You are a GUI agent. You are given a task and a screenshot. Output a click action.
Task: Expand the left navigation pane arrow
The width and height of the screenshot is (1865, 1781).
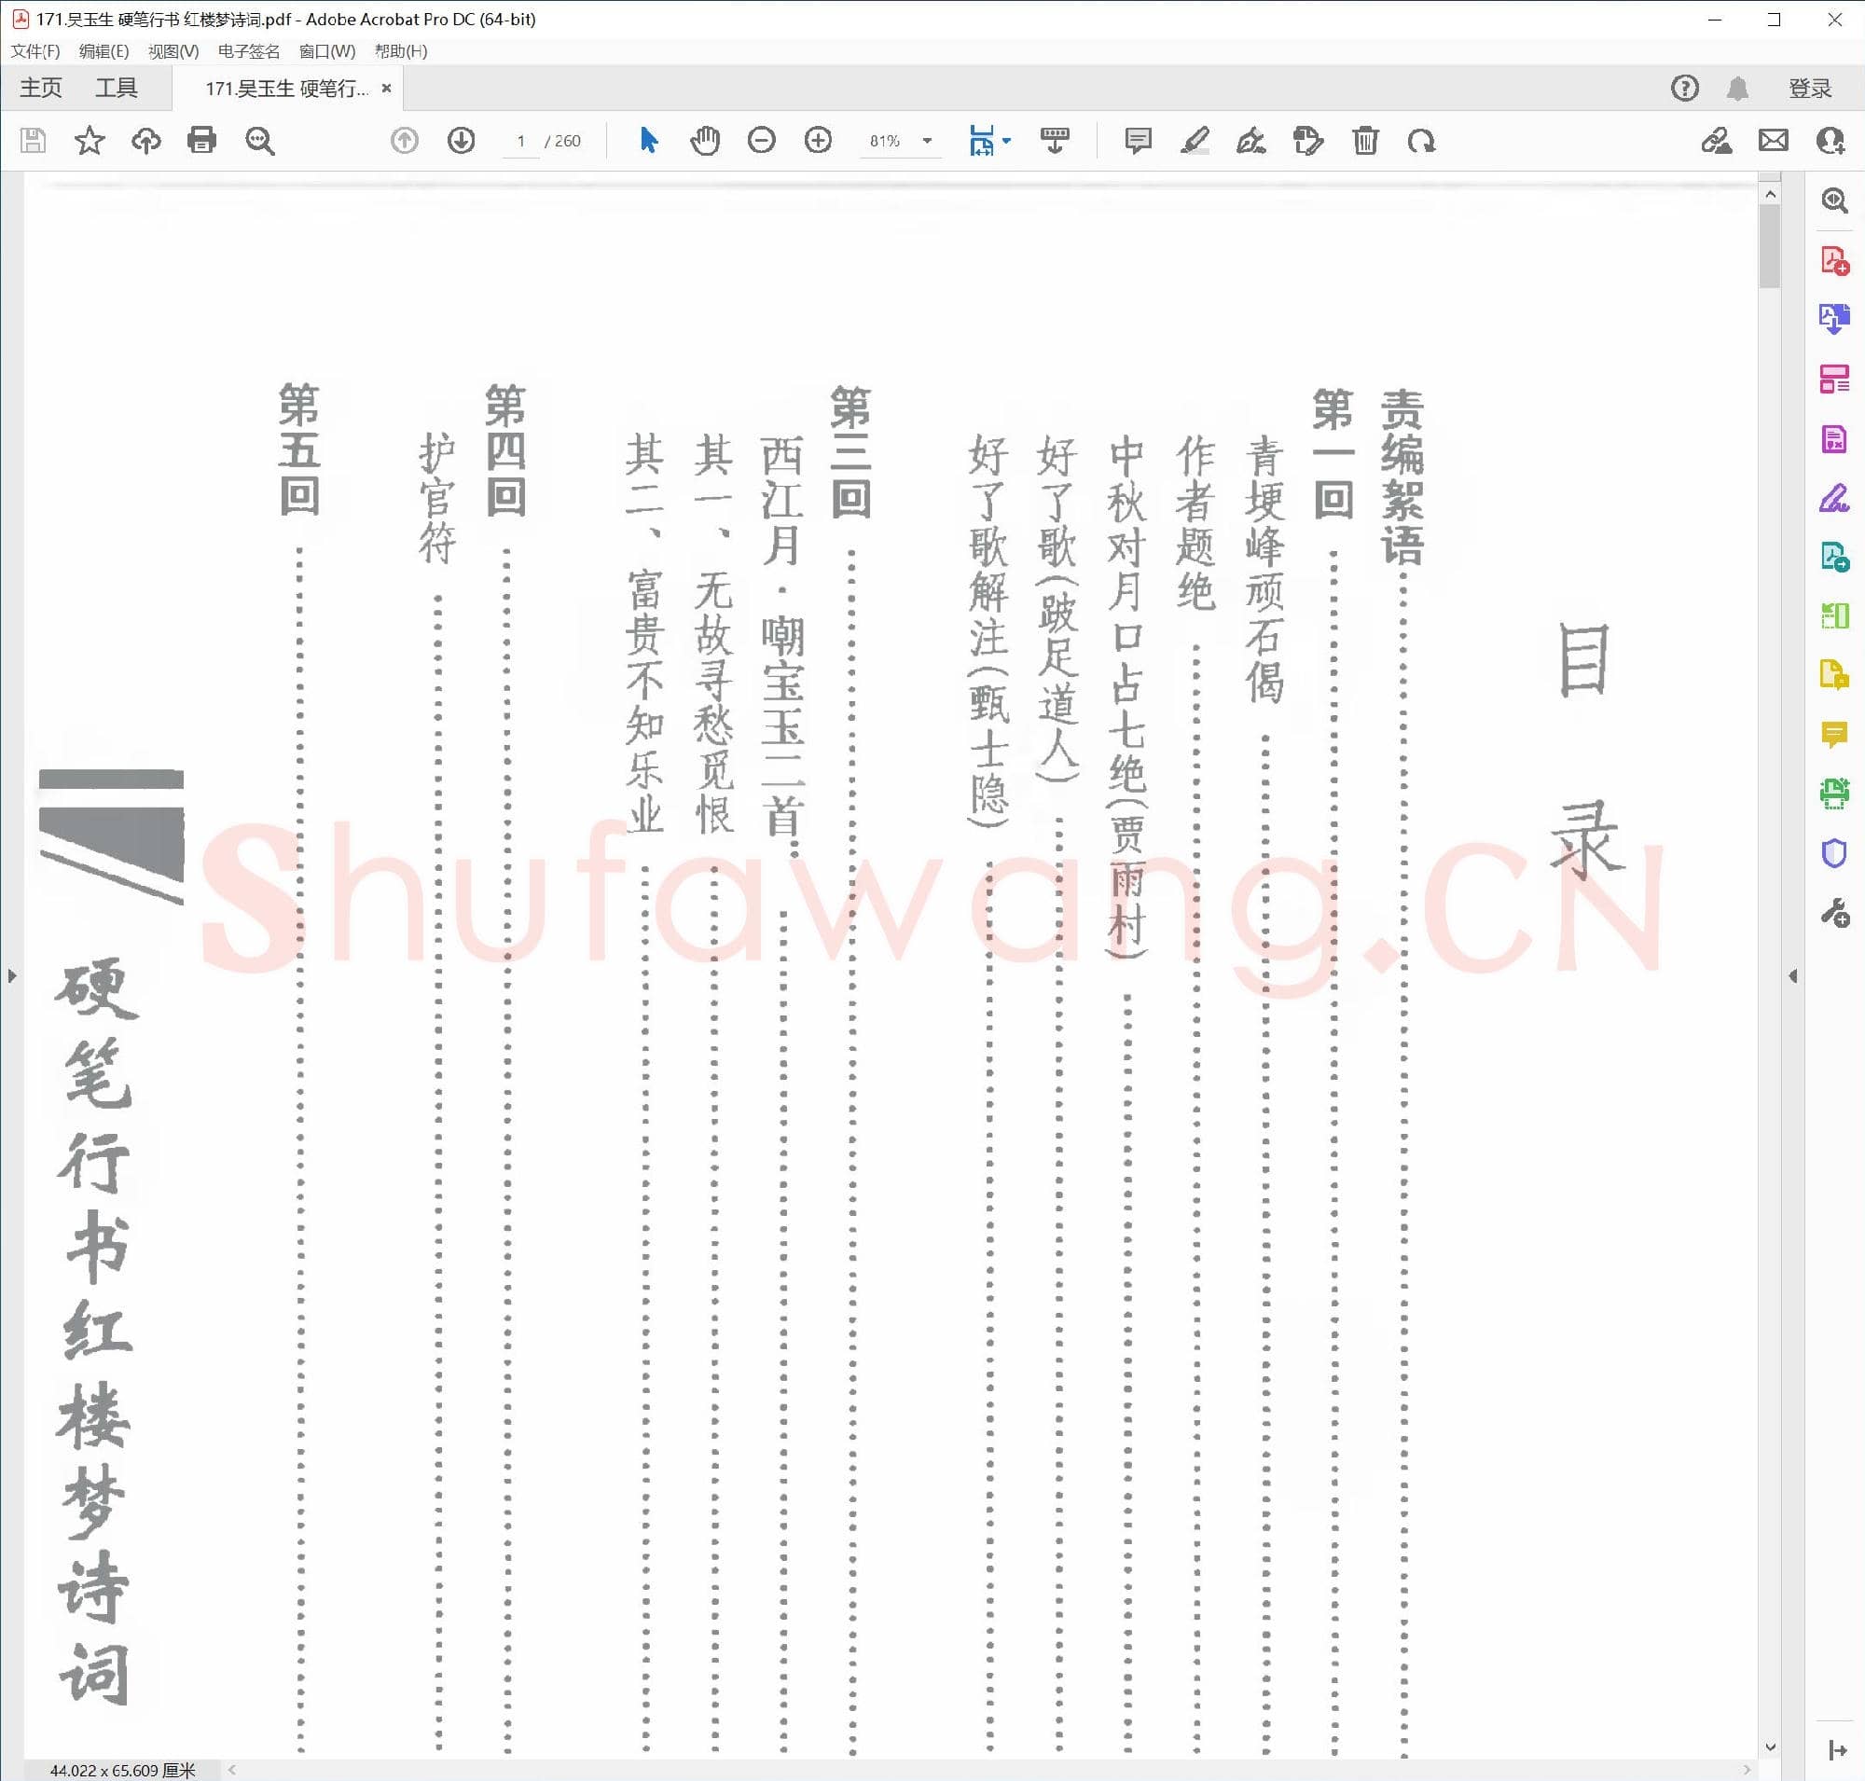(x=13, y=976)
